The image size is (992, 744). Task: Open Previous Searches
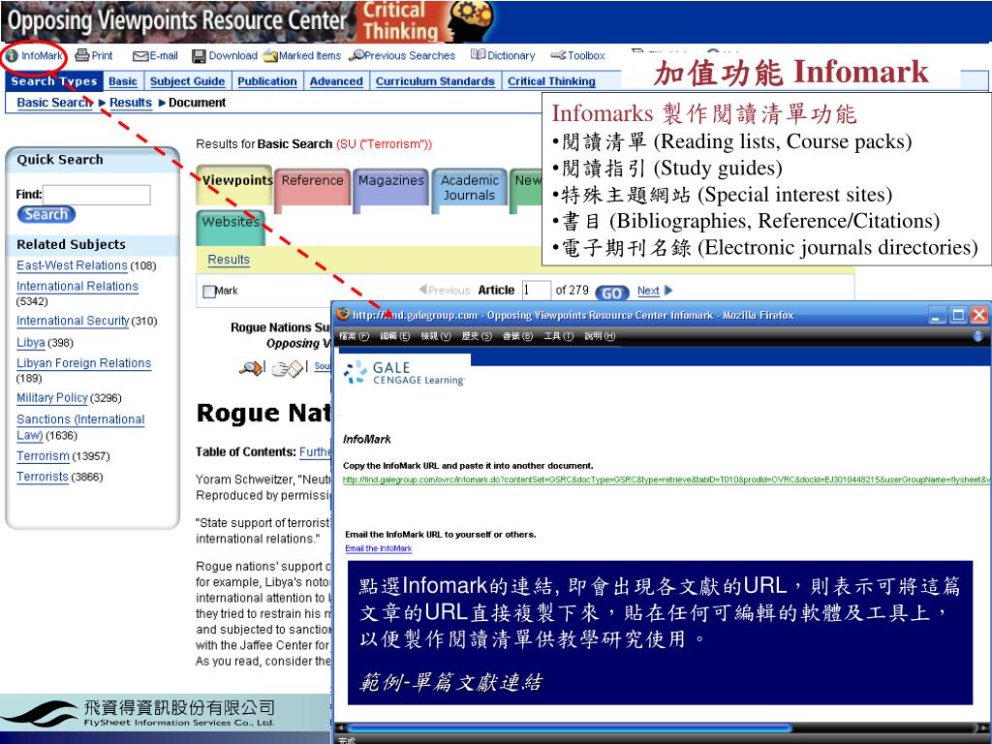point(403,55)
